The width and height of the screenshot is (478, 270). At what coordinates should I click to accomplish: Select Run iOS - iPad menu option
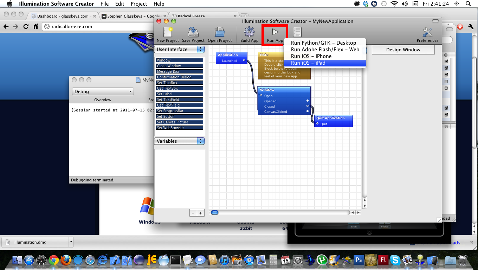click(x=325, y=63)
